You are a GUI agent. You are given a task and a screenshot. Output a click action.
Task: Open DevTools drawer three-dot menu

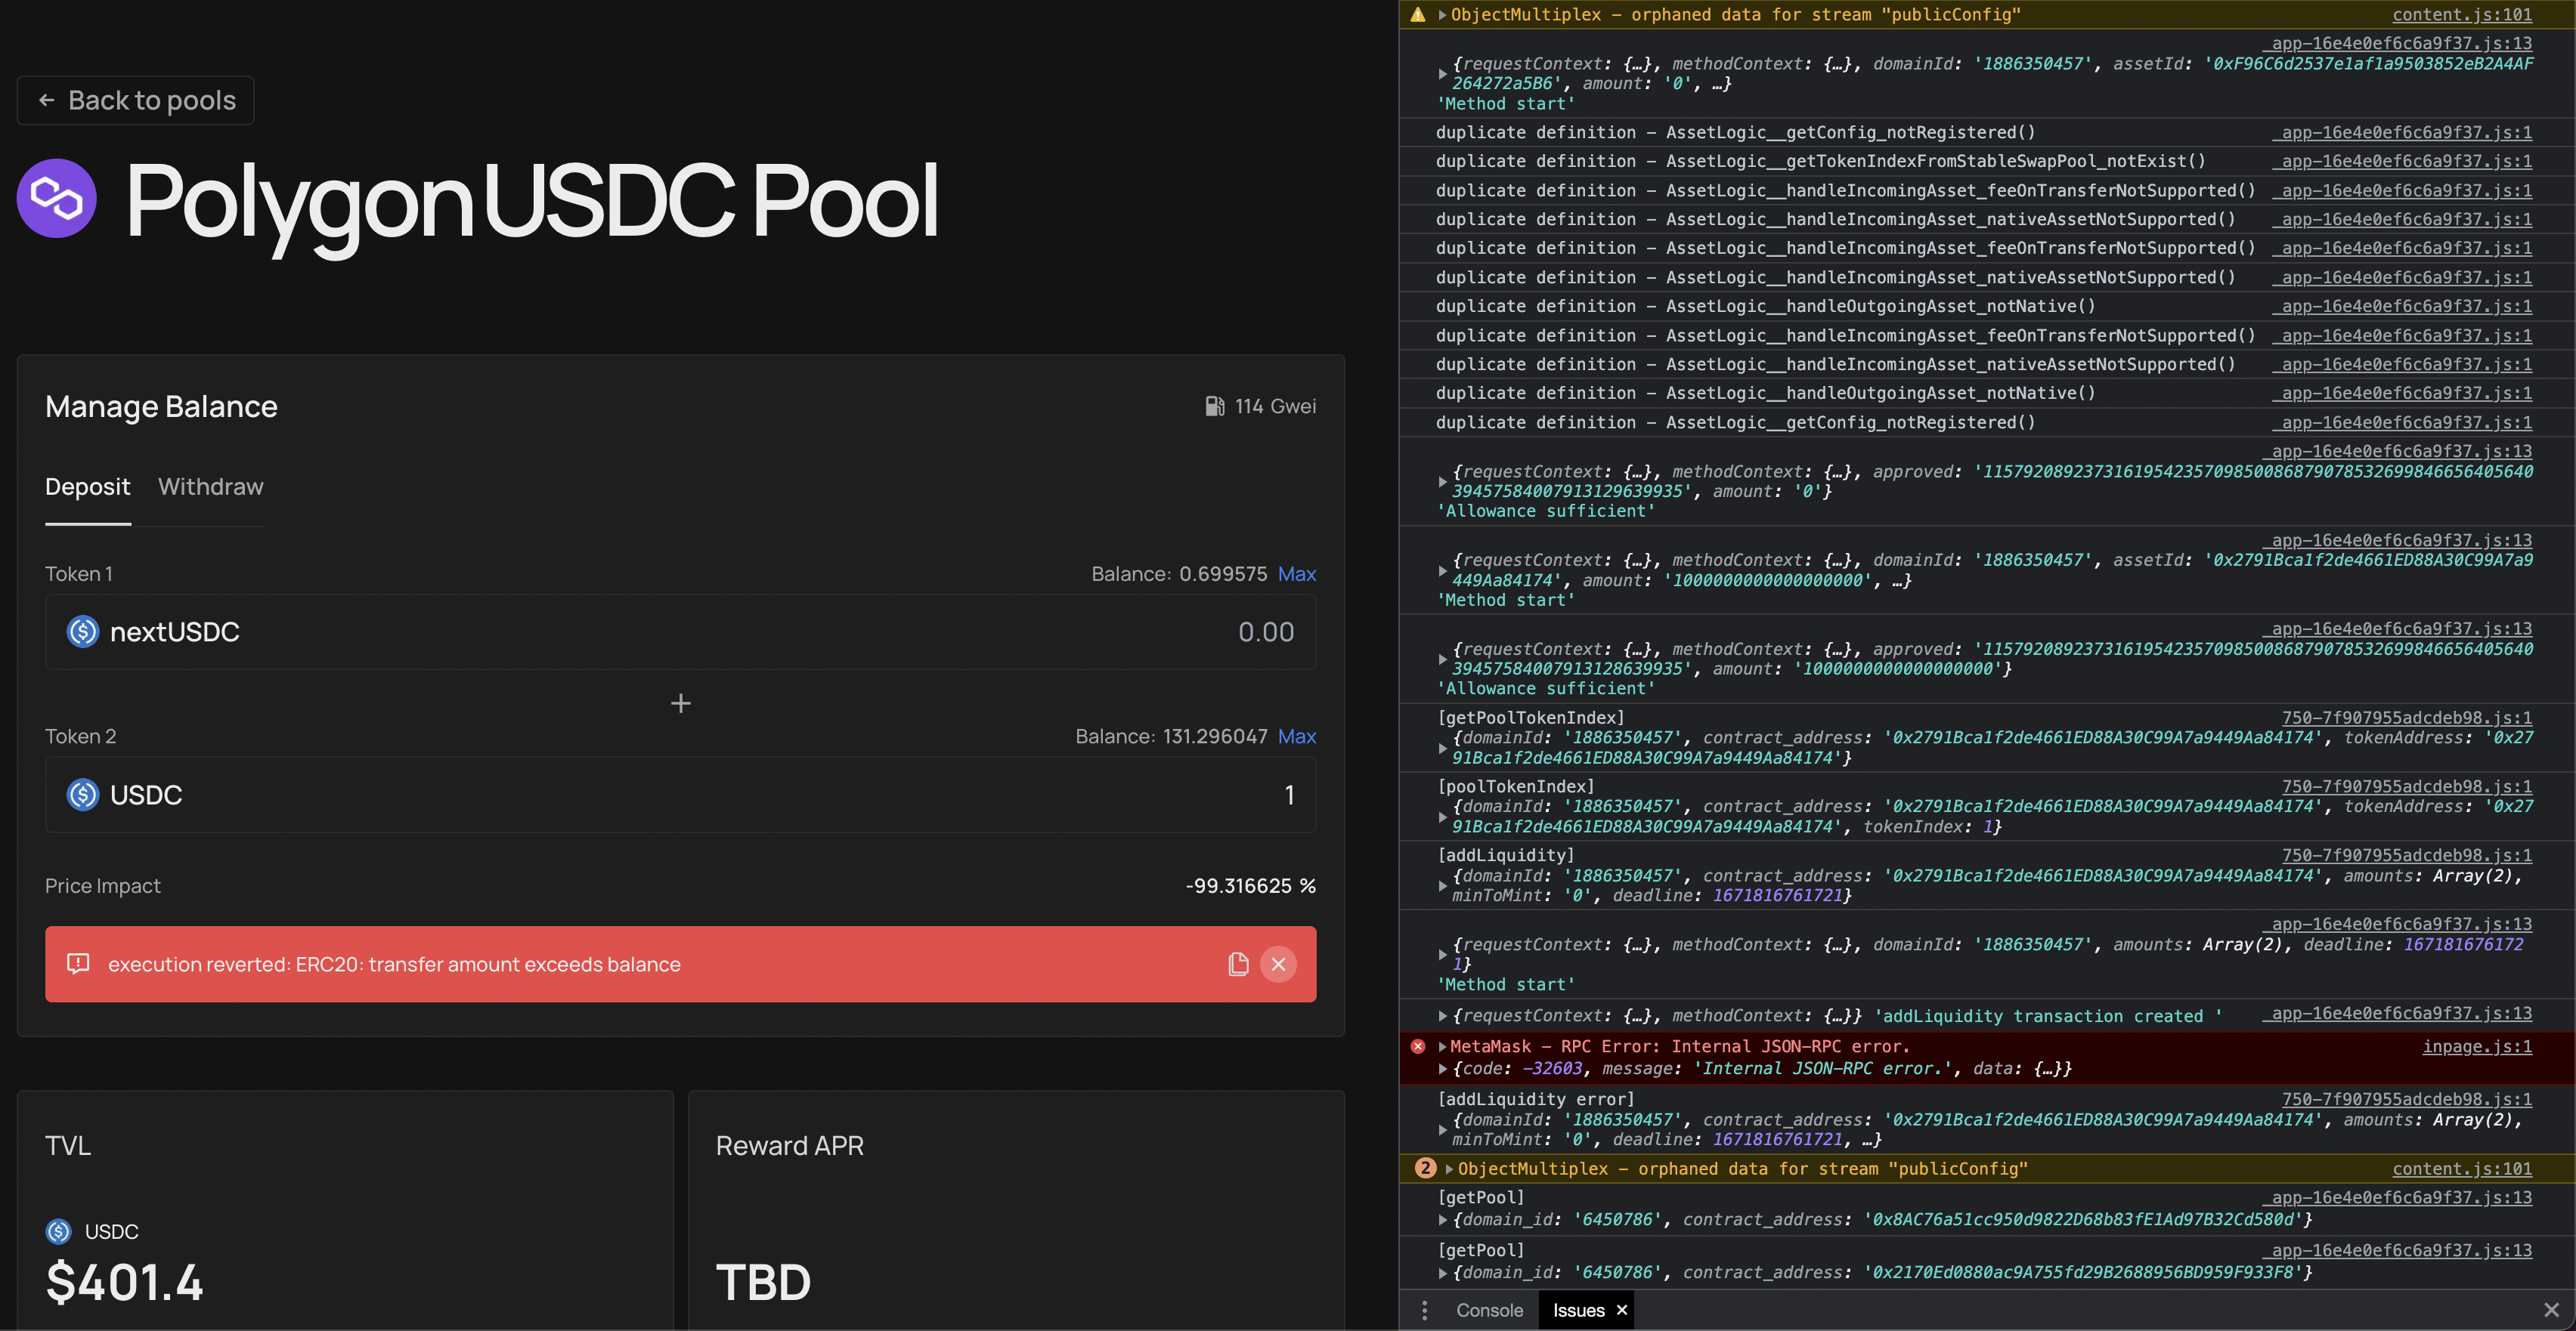pos(1425,1310)
